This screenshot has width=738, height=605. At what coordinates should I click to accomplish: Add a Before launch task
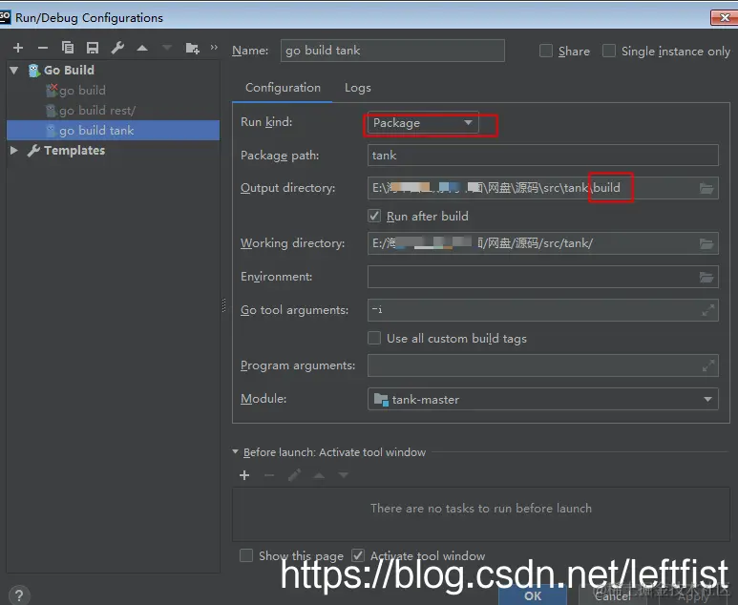click(244, 475)
